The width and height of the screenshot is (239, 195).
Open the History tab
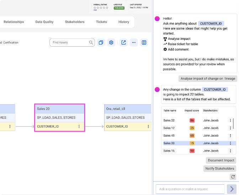124,22
